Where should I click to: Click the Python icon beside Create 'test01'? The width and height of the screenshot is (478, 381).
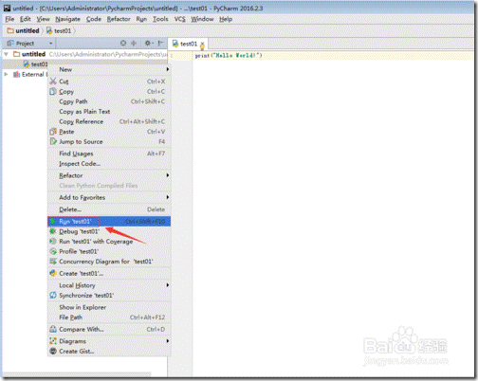pyautogui.click(x=53, y=273)
